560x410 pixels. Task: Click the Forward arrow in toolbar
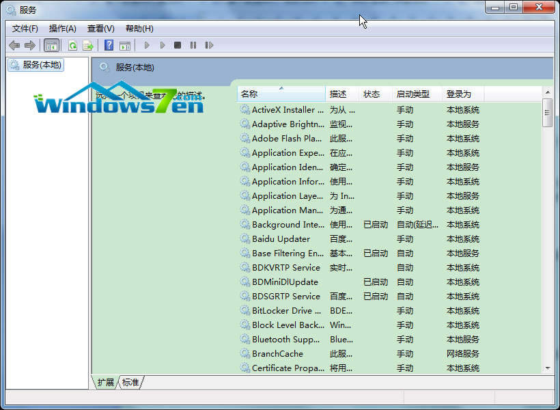coord(29,45)
